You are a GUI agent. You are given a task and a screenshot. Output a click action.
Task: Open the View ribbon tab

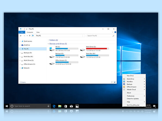[x=38, y=32]
